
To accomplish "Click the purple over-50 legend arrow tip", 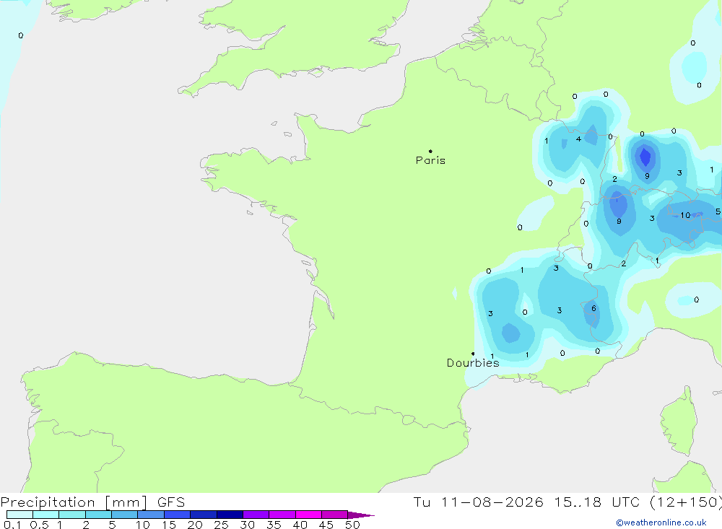I will pos(362,515).
